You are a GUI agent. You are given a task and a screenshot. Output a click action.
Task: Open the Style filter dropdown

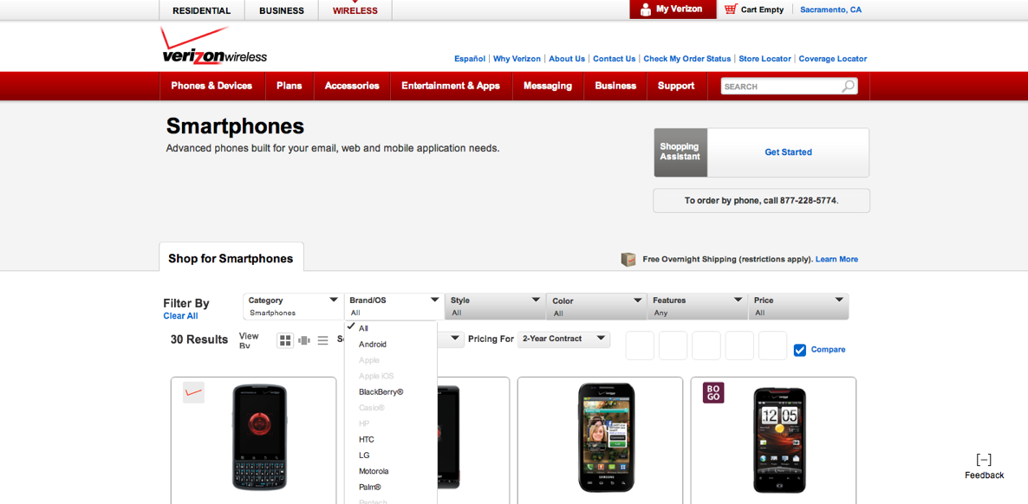pos(495,306)
